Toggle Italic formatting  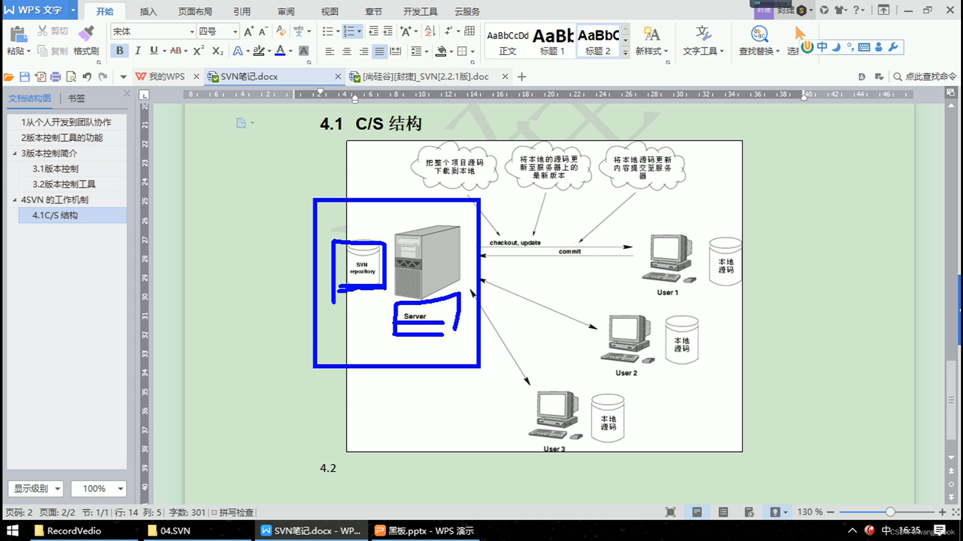click(137, 51)
